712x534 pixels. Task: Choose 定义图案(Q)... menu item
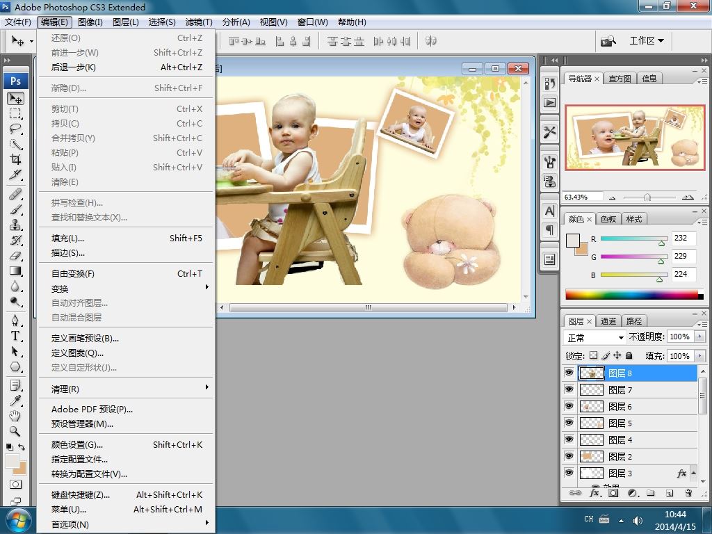click(x=127, y=353)
